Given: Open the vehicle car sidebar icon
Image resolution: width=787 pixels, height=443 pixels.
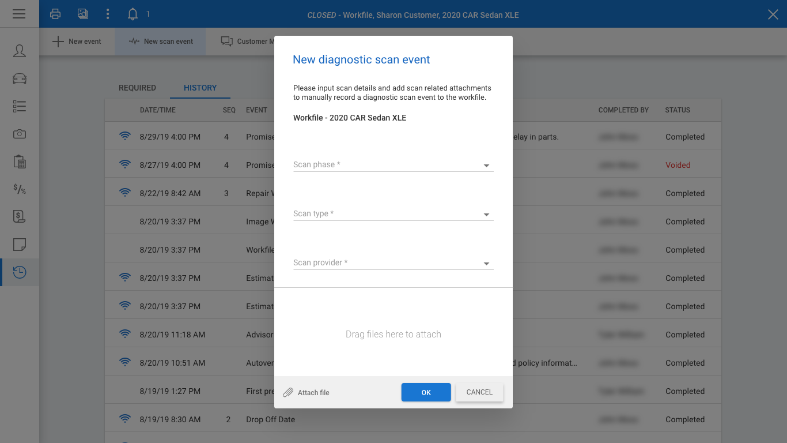Looking at the screenshot, I should point(20,78).
